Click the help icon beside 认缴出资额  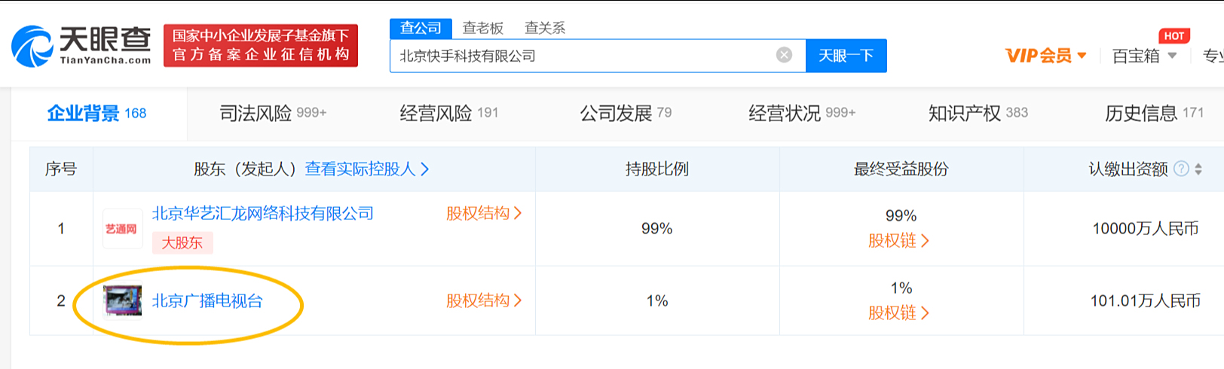point(1181,169)
